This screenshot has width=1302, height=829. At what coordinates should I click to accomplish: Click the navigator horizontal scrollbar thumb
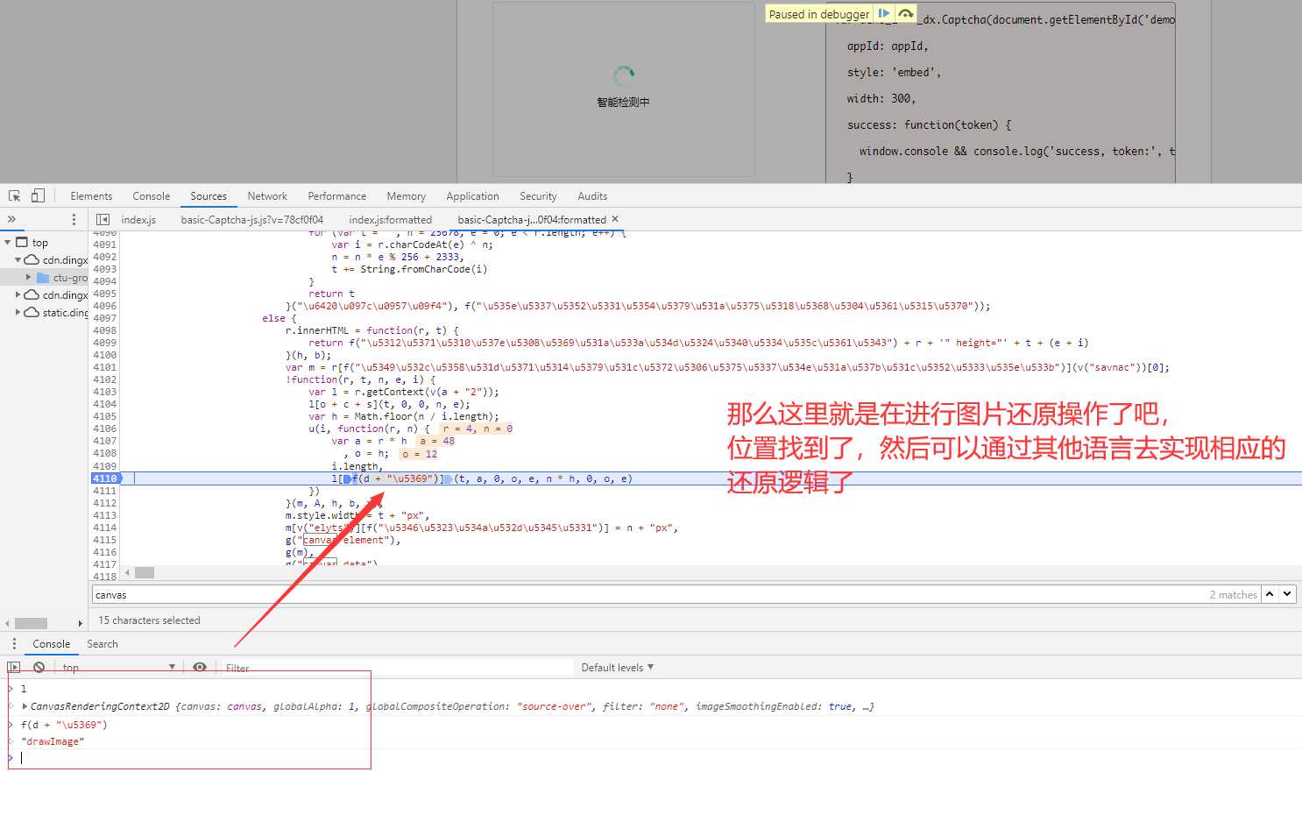[31, 623]
